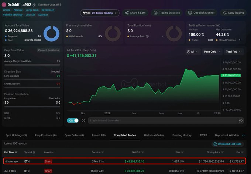Image resolution: width=251 pixels, height=174 pixels.
Task: Click the Current Positions button
Action: pos(48,50)
